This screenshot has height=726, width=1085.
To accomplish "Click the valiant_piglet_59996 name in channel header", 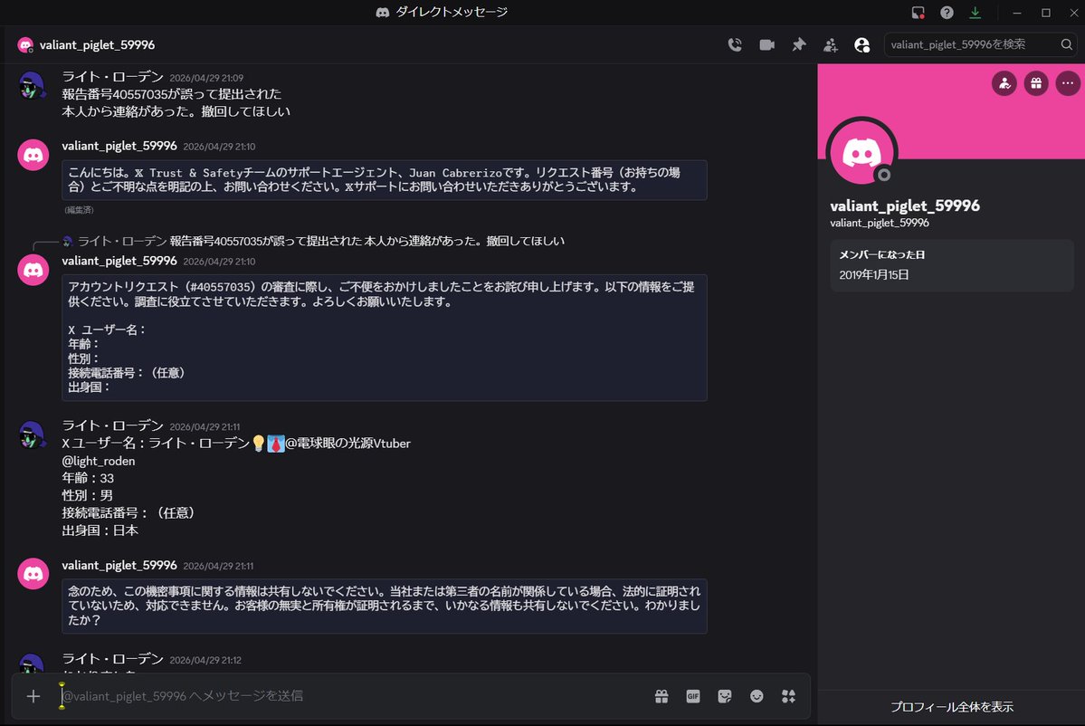I will [97, 45].
